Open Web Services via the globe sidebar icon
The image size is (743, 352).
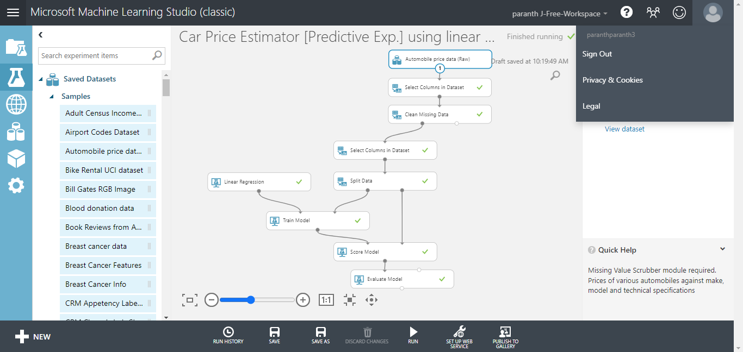16,104
